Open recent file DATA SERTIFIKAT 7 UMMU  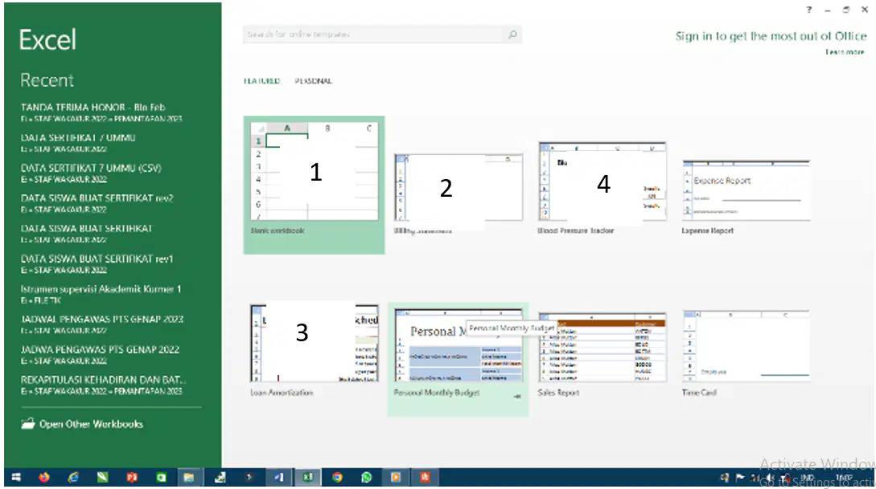[x=78, y=143]
